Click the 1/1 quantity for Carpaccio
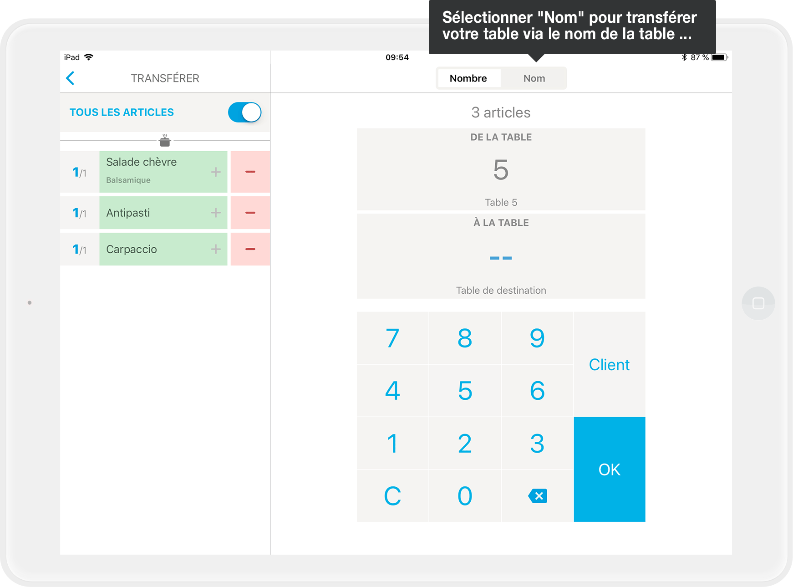This screenshot has width=793, height=587. tap(79, 249)
